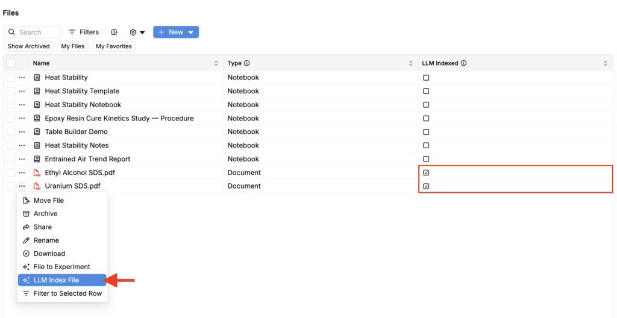Sort the table by the Name column
Image resolution: width=617 pixels, height=318 pixels.
216,63
